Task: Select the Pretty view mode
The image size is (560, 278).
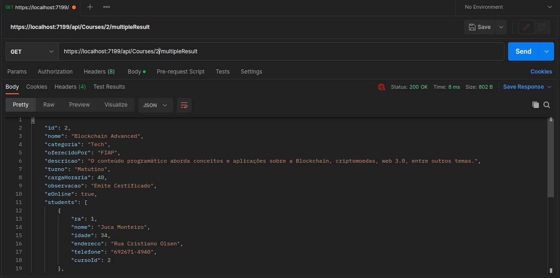Action: 21,105
